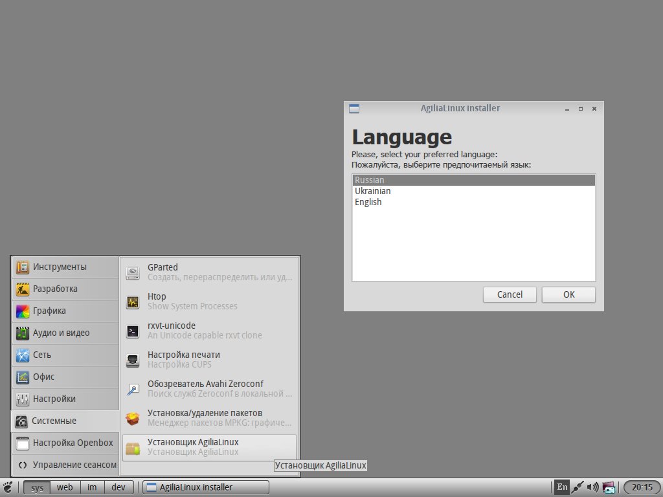
Task: Select Russian in the language list
Action: [473, 180]
